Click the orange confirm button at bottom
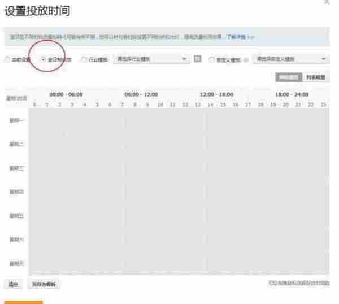This screenshot has height=304, width=339. click(x=23, y=302)
